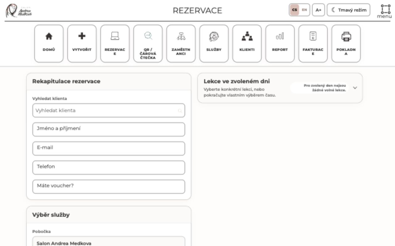
Task: Click the REZERVACE page title
Action: click(x=197, y=10)
